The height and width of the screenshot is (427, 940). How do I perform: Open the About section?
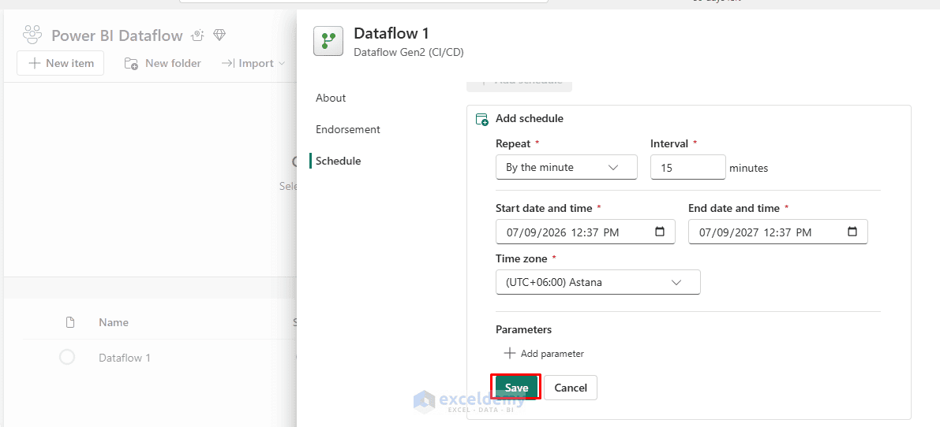click(331, 98)
